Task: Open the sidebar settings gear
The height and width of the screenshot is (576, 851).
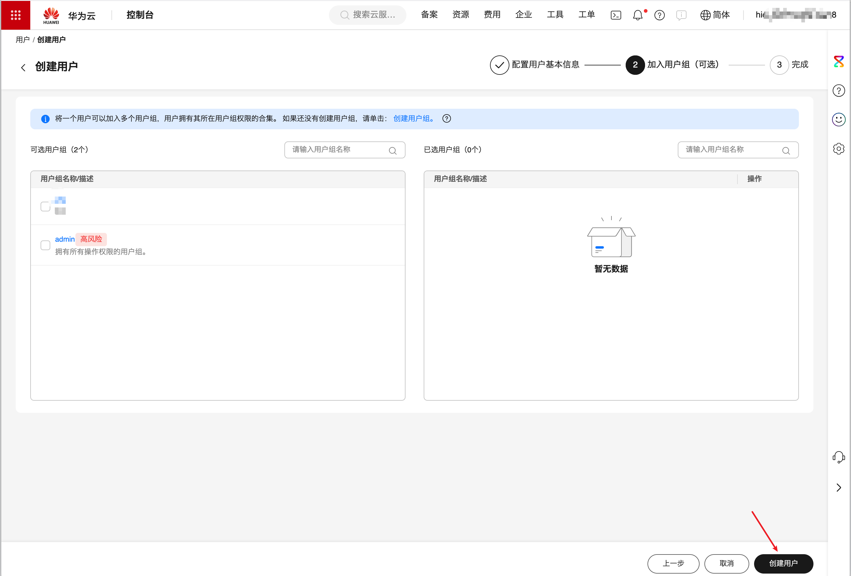Action: [839, 149]
